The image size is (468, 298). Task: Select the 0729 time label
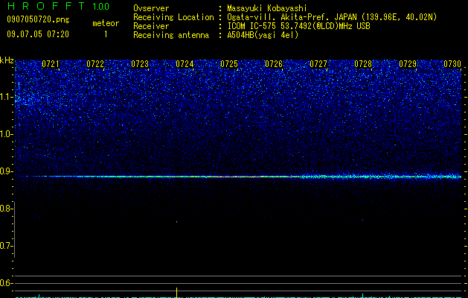[408, 64]
